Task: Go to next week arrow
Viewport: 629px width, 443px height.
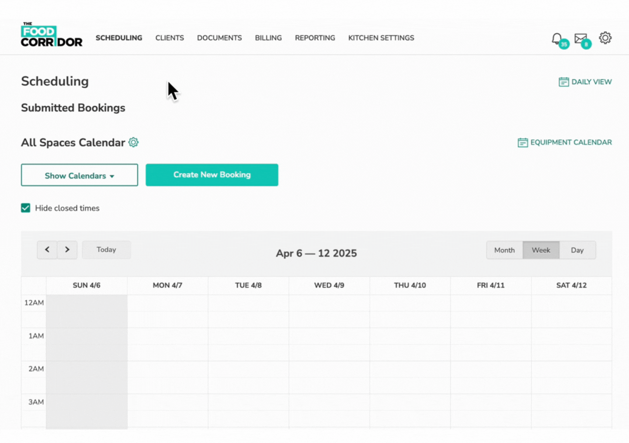Action: (67, 249)
